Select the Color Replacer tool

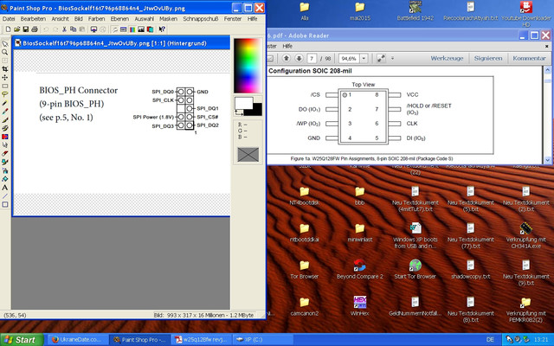5,137
